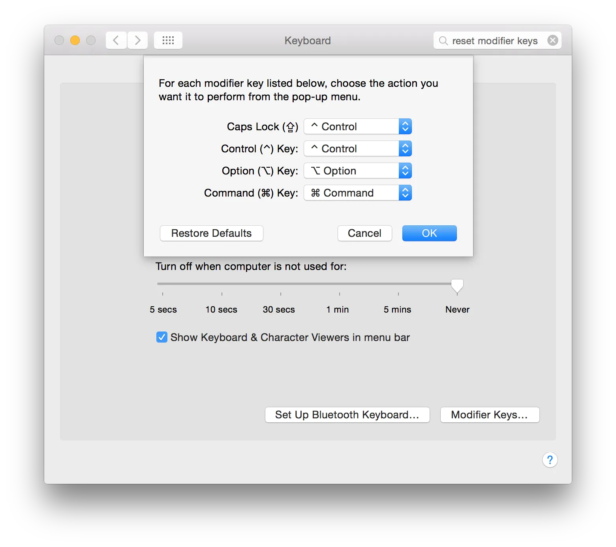Click inside the search text field
The image size is (616, 547).
(494, 41)
